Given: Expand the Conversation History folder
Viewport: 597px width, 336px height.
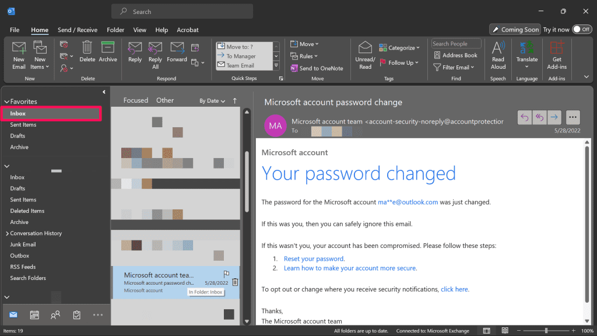Looking at the screenshot, I should (x=7, y=233).
